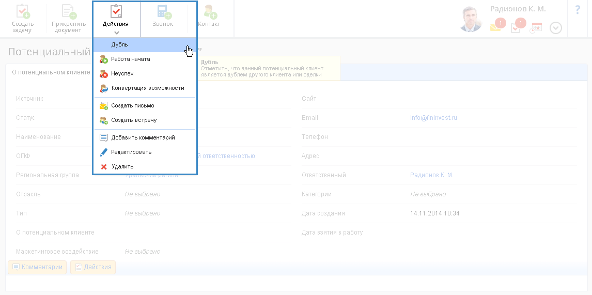Choose Неуспех menu entry
Image resolution: width=592 pixels, height=295 pixels.
(145, 73)
